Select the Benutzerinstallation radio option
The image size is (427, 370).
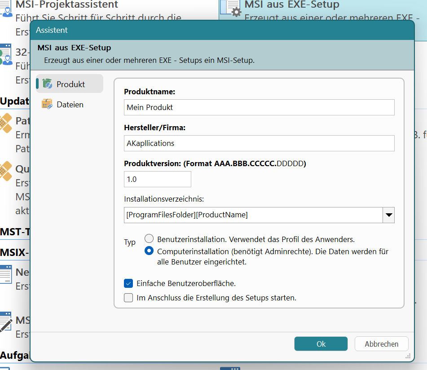click(x=149, y=239)
